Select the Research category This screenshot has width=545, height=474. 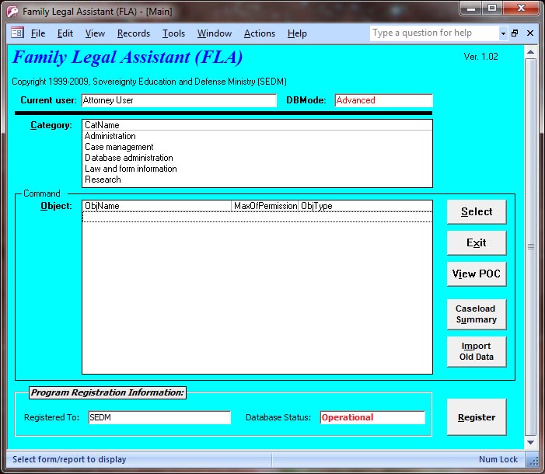257,179
